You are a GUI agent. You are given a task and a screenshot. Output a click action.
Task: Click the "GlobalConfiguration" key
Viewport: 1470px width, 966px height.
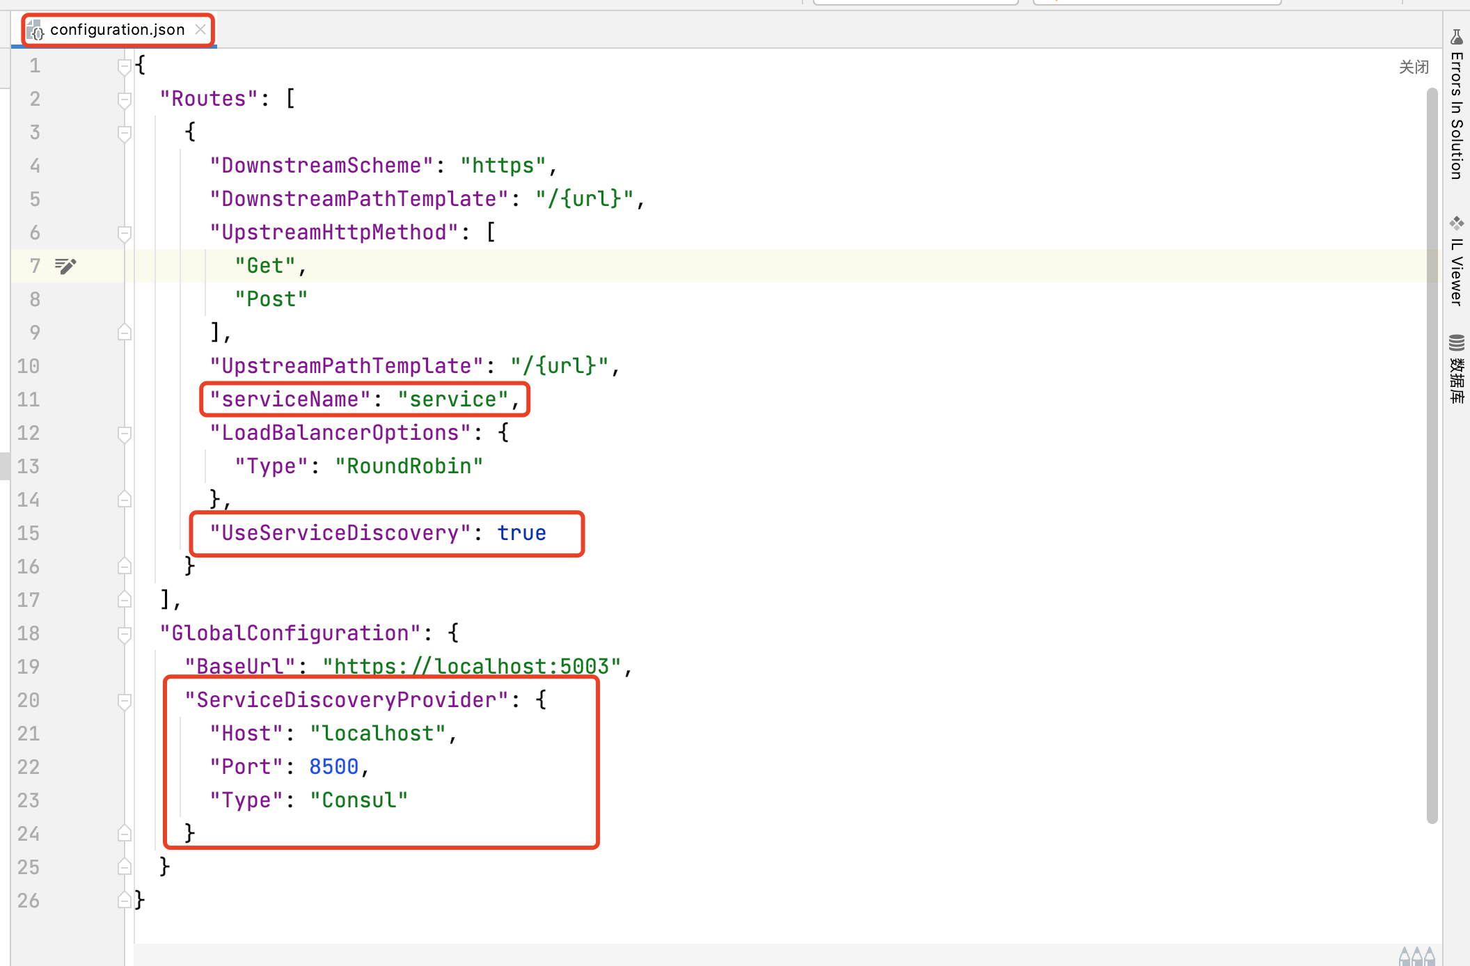click(x=290, y=633)
